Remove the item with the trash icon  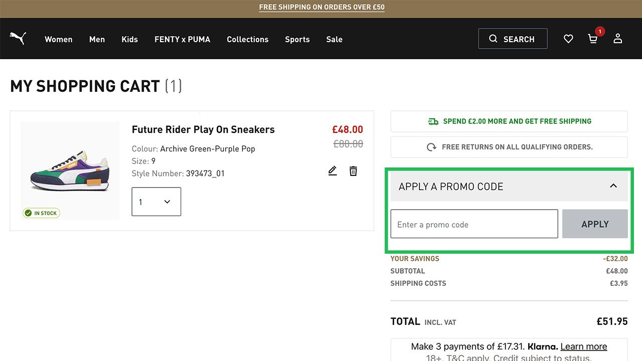click(x=354, y=171)
